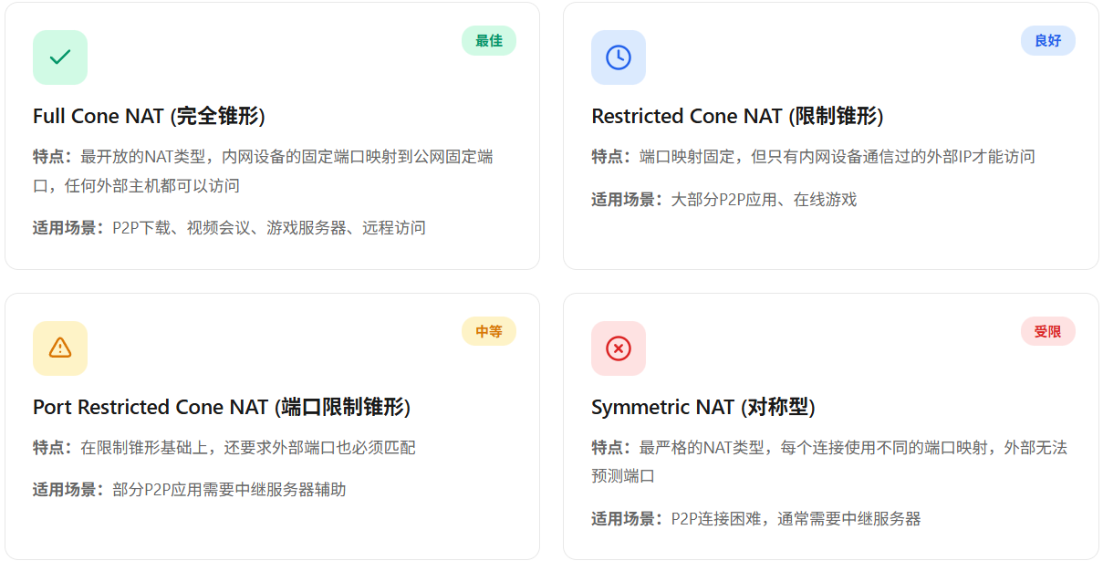Image resolution: width=1103 pixels, height=561 pixels.
Task: Click the red X circle icon
Action: click(619, 348)
